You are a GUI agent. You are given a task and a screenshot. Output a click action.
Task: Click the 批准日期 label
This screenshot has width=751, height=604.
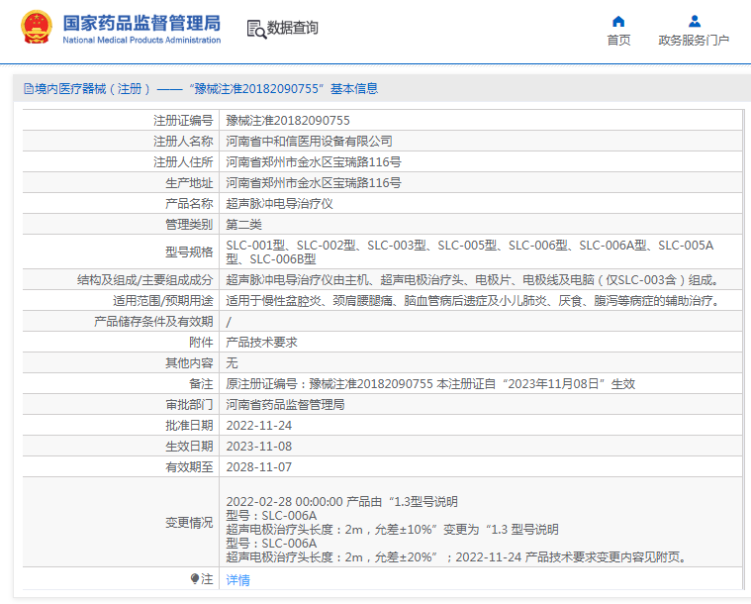(189, 426)
